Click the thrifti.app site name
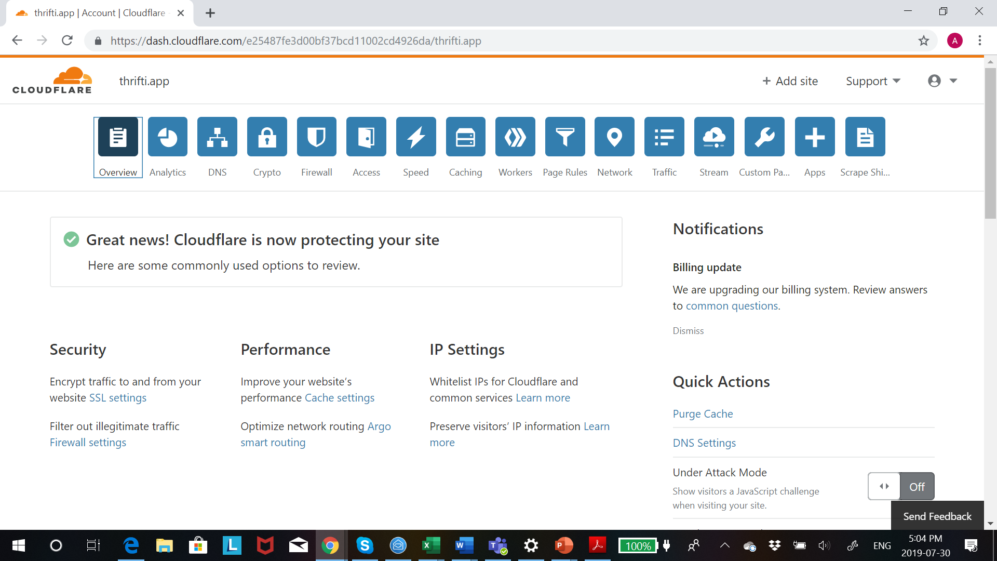Screen dimensions: 997x561 point(144,81)
